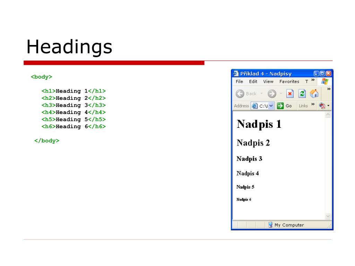355x266 pixels.
Task: Click the Links toolbar label
Action: [x=303, y=106]
